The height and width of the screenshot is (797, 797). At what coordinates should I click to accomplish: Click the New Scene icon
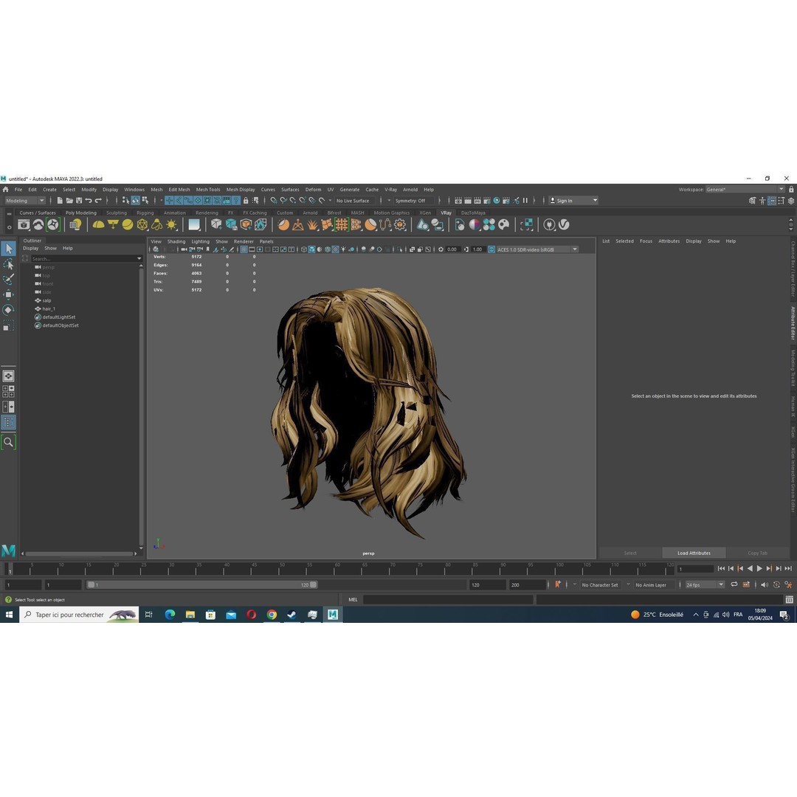pos(60,201)
